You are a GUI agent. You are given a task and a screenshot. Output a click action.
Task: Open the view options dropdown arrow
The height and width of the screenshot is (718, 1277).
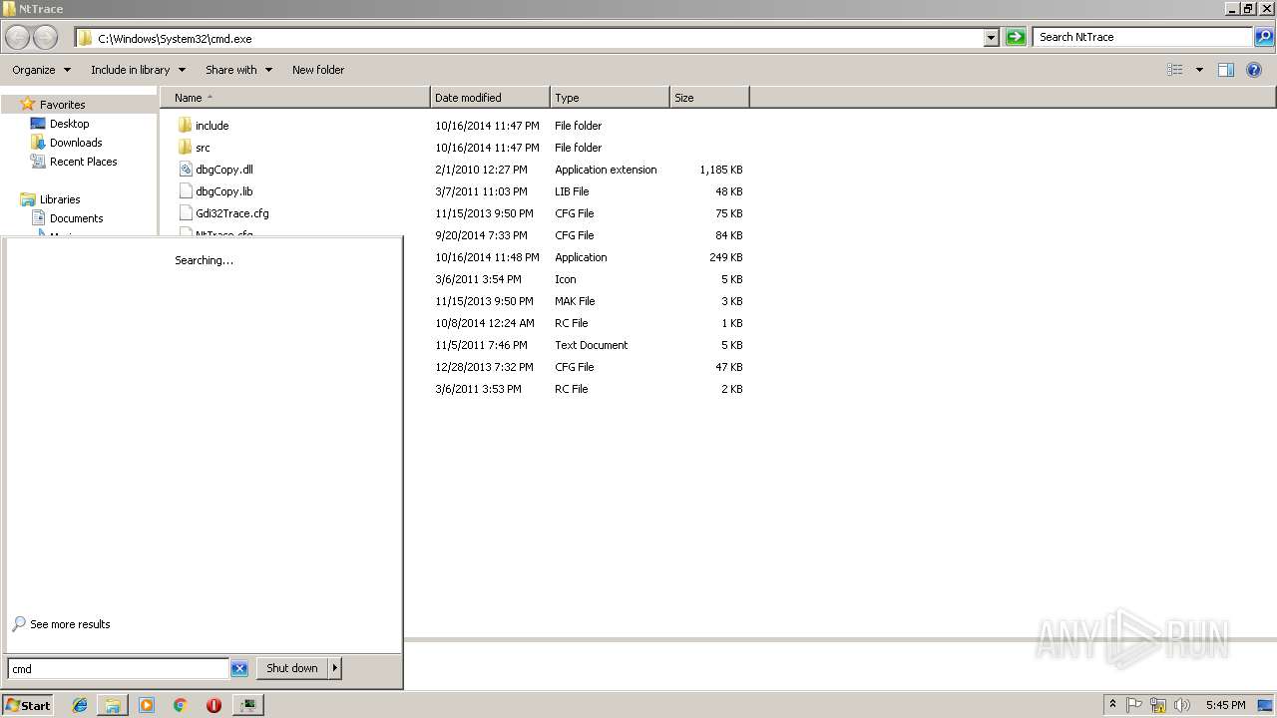coord(1199,70)
